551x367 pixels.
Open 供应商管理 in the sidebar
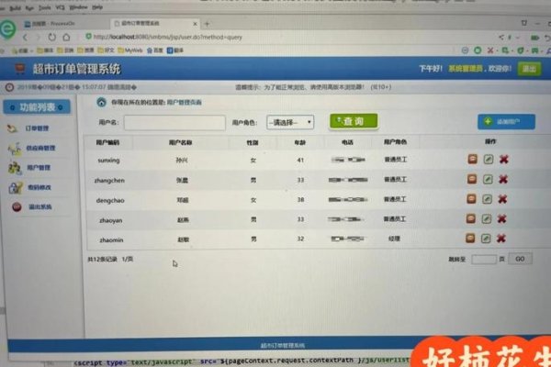coord(40,148)
